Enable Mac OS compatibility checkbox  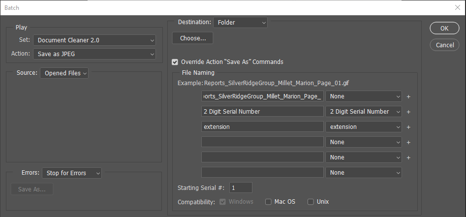pyautogui.click(x=268, y=202)
